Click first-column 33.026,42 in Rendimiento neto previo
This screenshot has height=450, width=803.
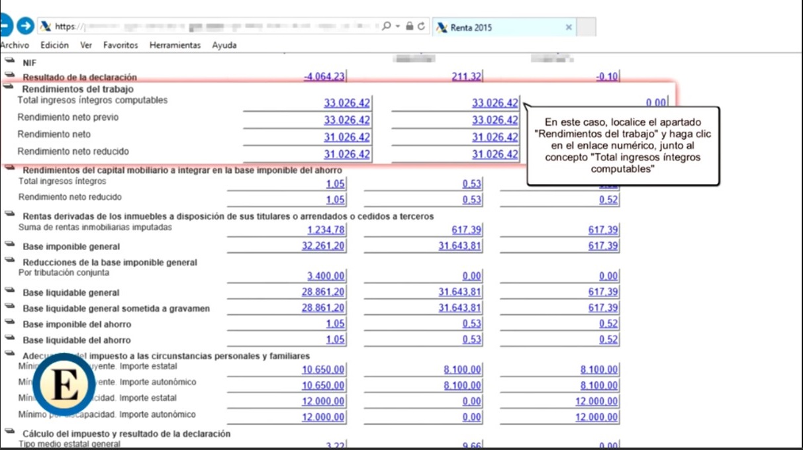[347, 120]
